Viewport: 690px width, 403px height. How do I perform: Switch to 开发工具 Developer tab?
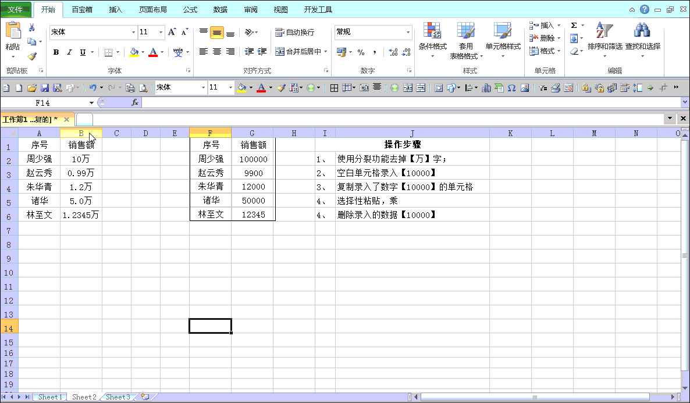(x=318, y=9)
